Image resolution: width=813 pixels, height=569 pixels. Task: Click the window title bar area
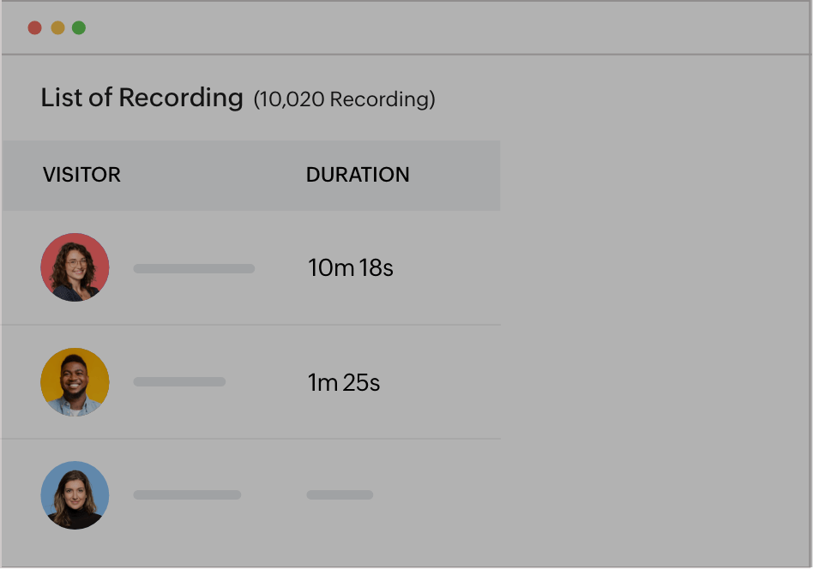click(429, 27)
